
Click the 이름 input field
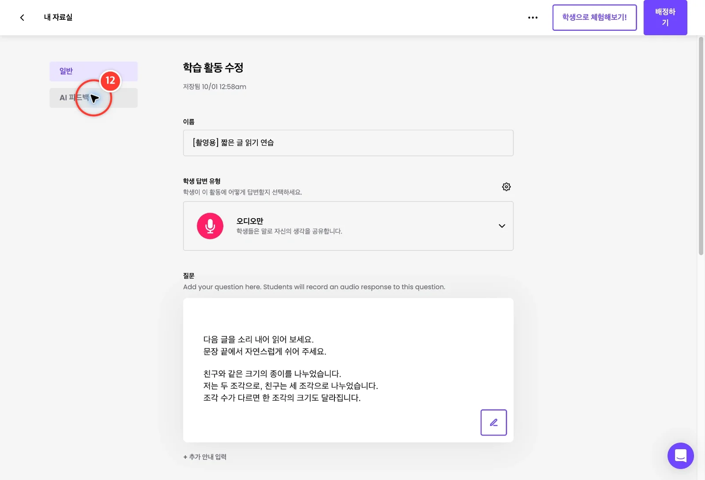(348, 143)
